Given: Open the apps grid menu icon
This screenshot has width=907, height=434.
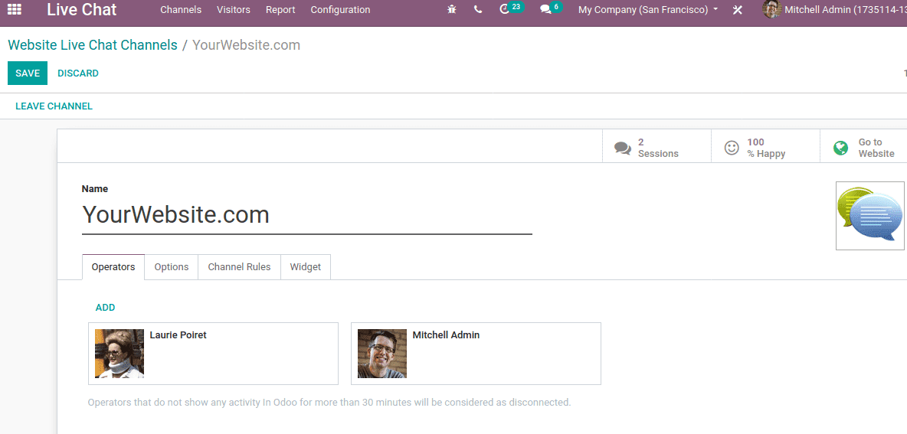Looking at the screenshot, I should (15, 9).
